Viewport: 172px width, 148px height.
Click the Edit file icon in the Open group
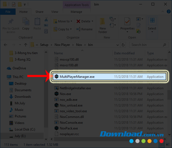coord(138,25)
